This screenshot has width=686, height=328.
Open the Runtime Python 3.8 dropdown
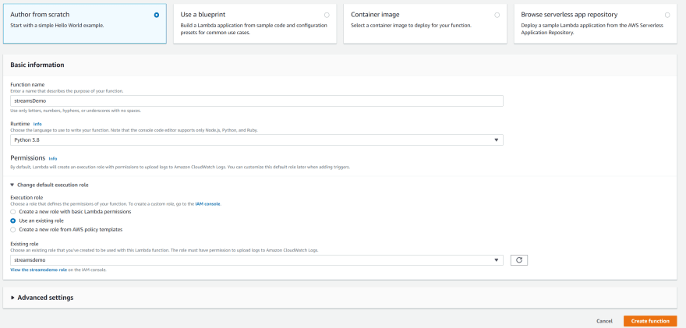[256, 140]
